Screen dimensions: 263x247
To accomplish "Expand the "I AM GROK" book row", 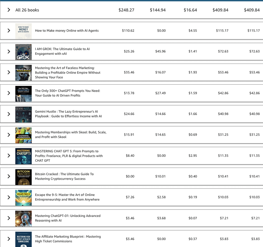I will pyautogui.click(x=8, y=52).
